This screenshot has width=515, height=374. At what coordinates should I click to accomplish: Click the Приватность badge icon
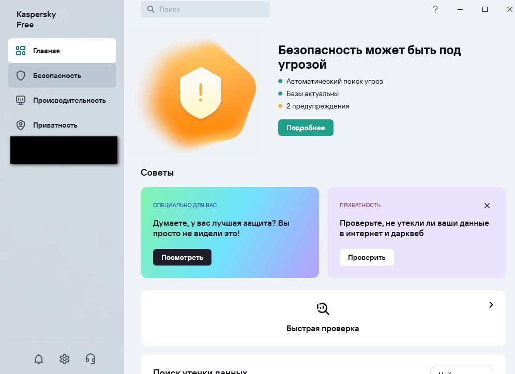click(x=21, y=125)
